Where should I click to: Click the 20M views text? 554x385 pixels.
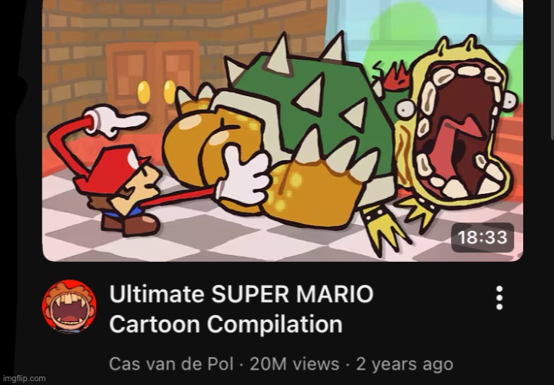(294, 363)
